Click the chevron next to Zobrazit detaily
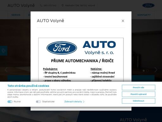 (x=84, y=102)
